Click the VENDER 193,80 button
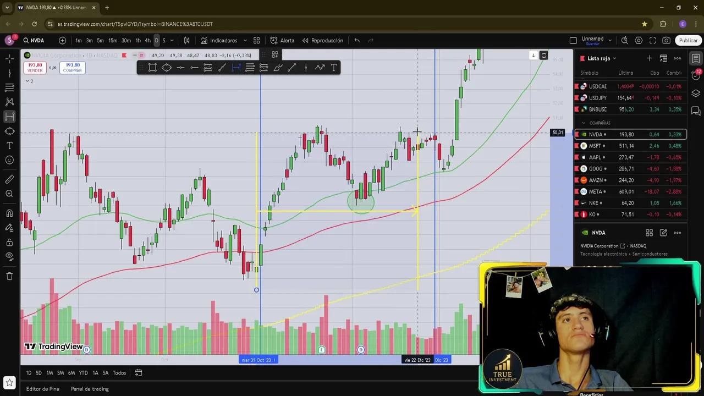Viewport: 704px width, 396px height. tap(35, 67)
